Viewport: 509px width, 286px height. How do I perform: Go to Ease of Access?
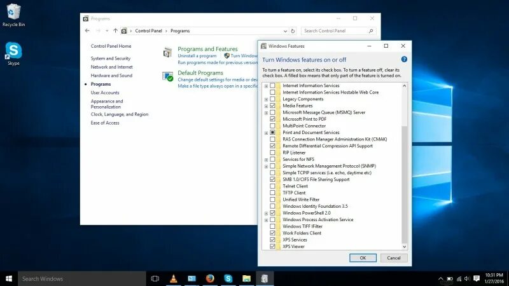tap(105, 123)
